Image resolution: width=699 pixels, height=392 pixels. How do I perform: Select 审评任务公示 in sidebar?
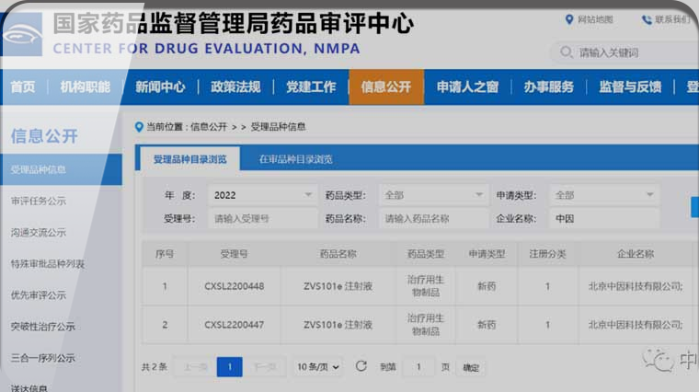pyautogui.click(x=39, y=202)
